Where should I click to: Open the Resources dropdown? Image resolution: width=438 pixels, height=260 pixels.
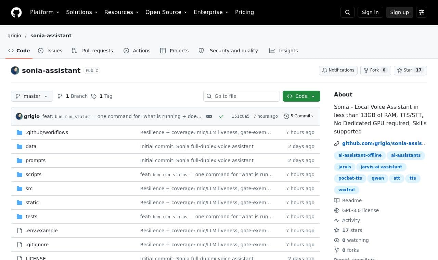click(x=121, y=12)
